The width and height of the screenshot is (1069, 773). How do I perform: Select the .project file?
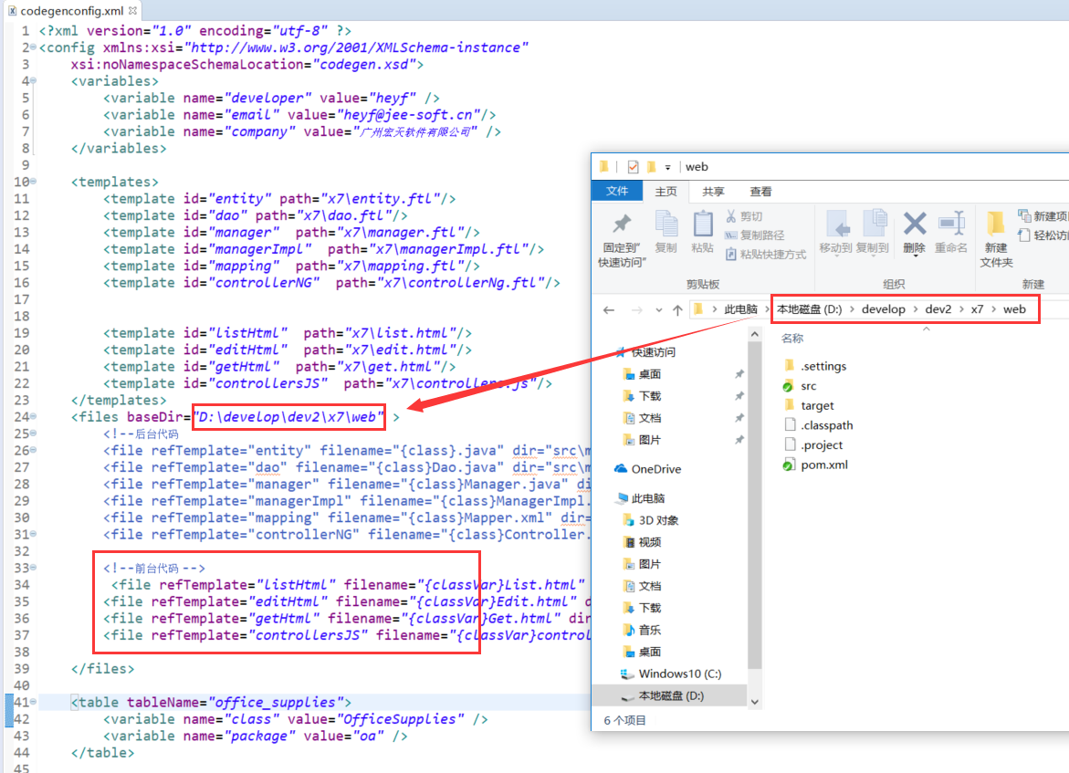813,445
